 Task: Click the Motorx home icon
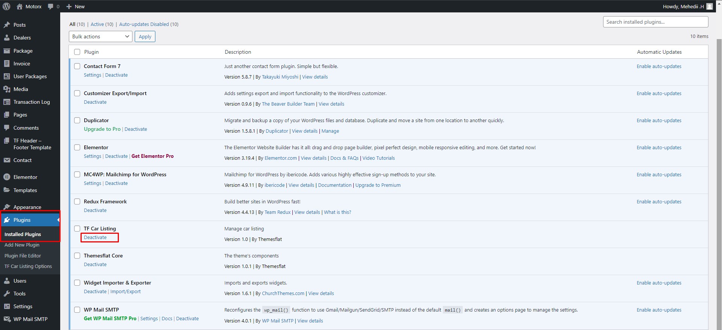[x=20, y=6]
